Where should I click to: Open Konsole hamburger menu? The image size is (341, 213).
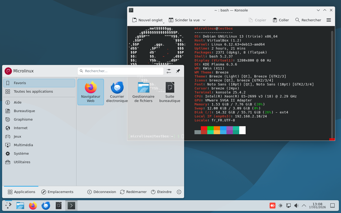click(329, 20)
